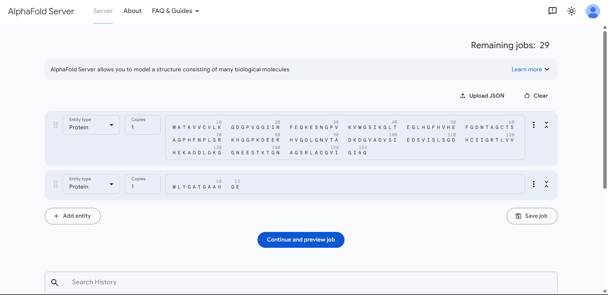608x295 pixels.
Task: Go to the About page
Action: click(x=132, y=11)
